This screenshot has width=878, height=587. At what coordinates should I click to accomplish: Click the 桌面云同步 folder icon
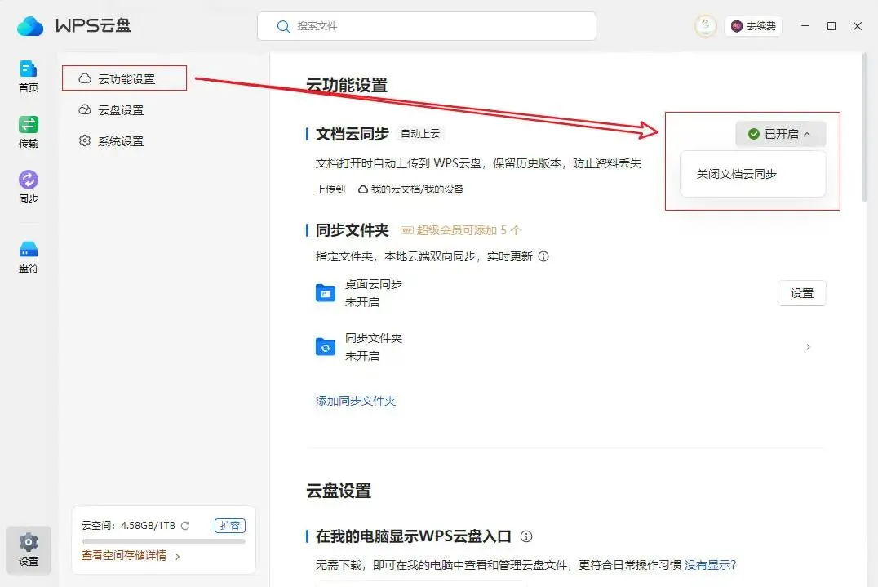(326, 293)
